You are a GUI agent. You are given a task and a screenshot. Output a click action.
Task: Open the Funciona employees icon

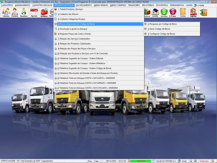pyautogui.click(x=24, y=12)
